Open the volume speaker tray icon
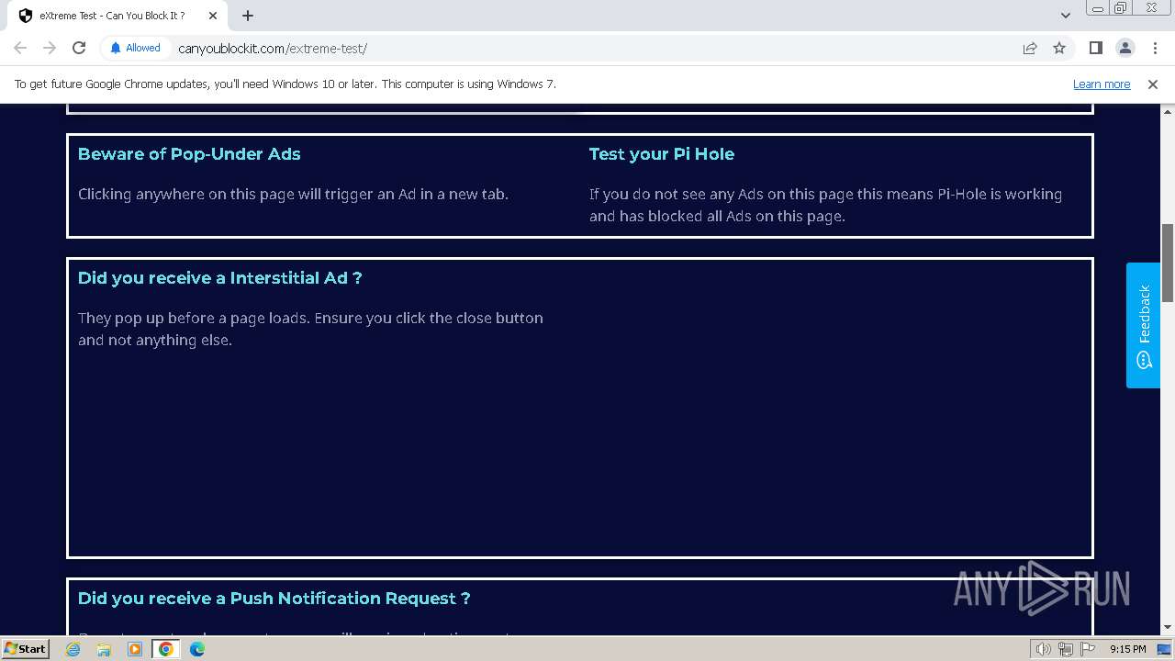 (x=1044, y=649)
